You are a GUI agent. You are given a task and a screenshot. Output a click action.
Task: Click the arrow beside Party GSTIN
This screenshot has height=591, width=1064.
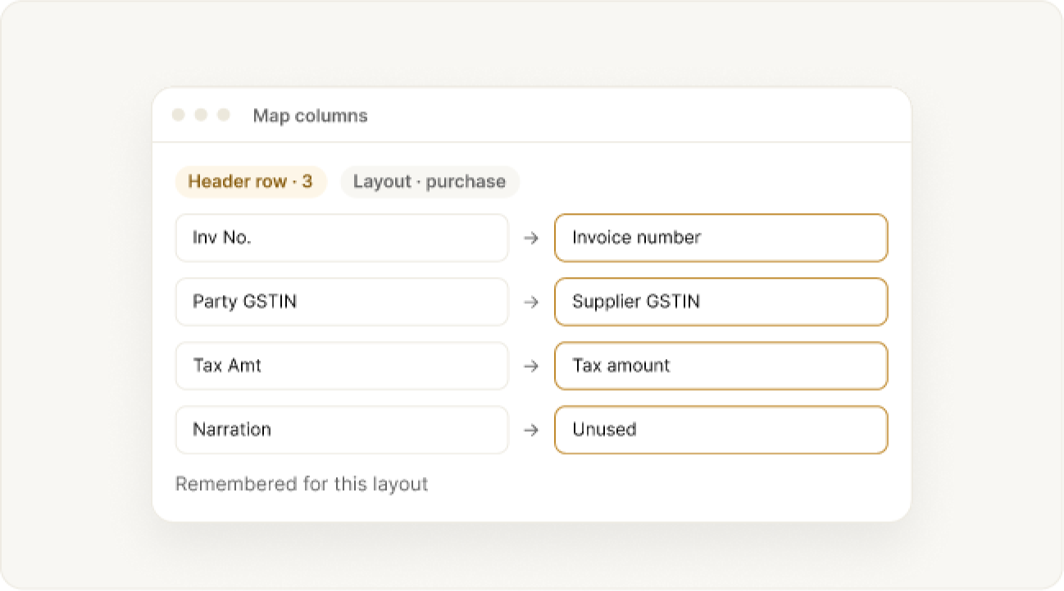(x=531, y=302)
